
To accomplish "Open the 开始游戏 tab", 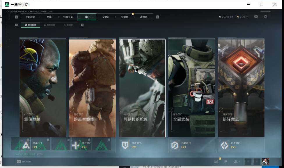I will pos(30,17).
